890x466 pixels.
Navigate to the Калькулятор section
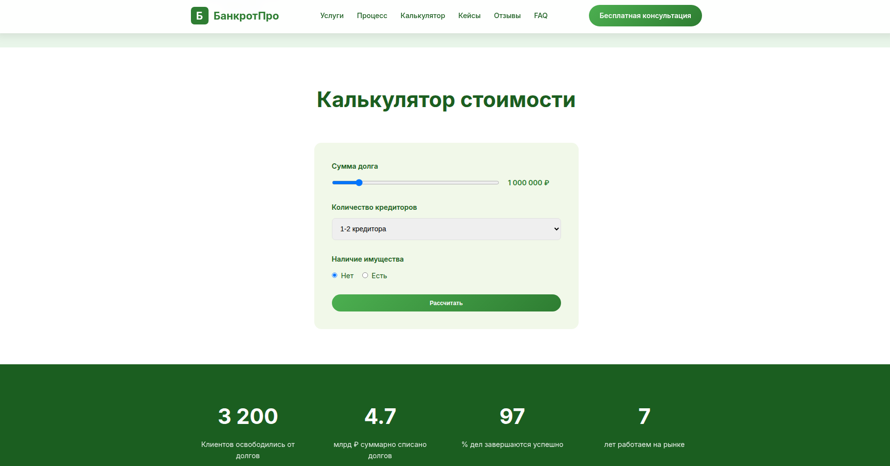click(422, 16)
